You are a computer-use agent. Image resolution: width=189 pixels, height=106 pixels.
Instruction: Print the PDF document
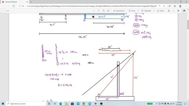click(x=169, y=11)
